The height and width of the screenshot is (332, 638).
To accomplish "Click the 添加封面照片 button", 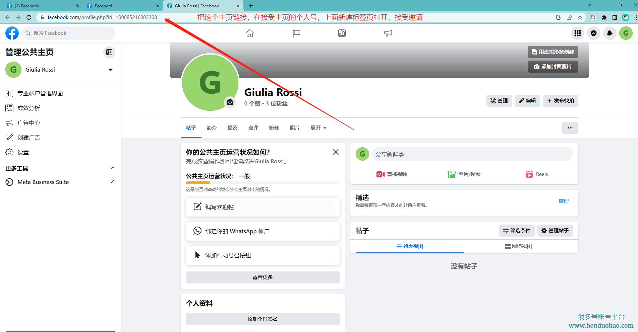I will [x=553, y=67].
